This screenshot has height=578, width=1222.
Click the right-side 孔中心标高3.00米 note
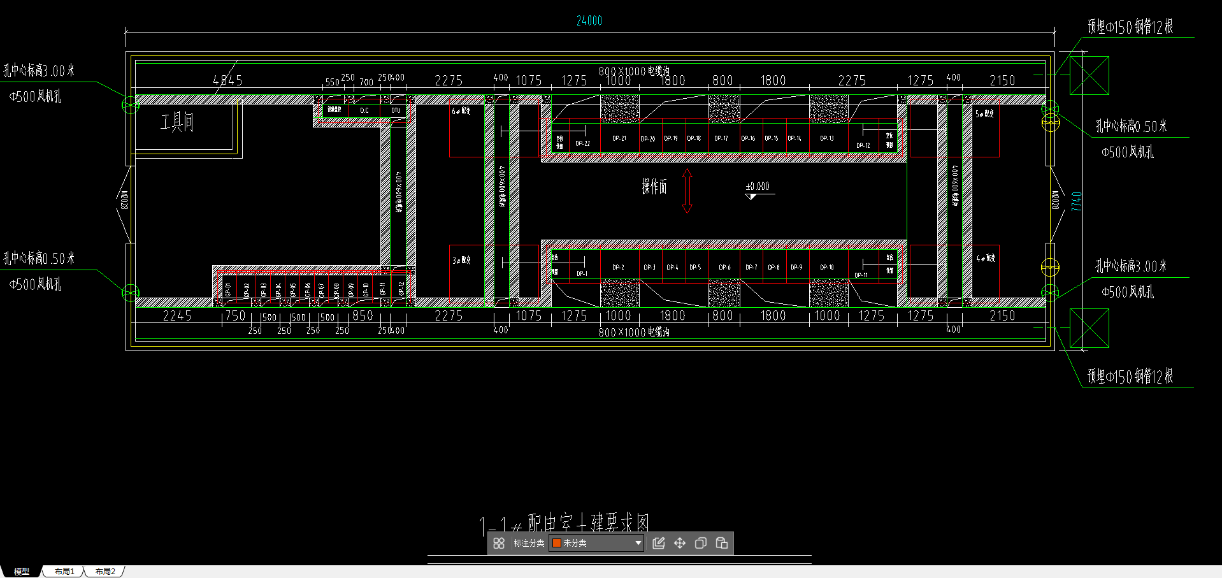point(1131,266)
